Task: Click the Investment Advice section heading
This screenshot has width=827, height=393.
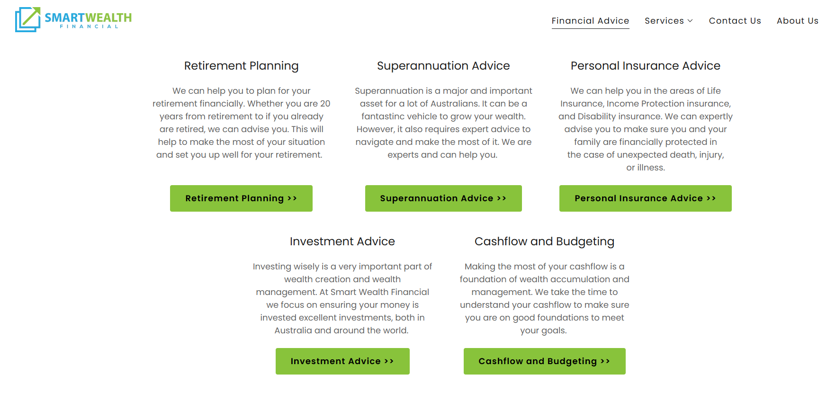Action: pyautogui.click(x=342, y=241)
